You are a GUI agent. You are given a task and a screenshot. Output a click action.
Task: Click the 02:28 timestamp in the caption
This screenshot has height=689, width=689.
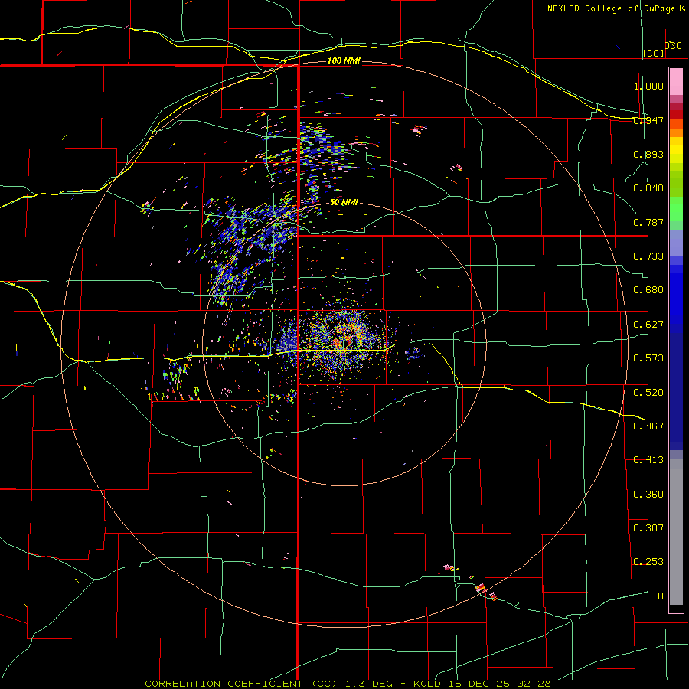(x=534, y=684)
